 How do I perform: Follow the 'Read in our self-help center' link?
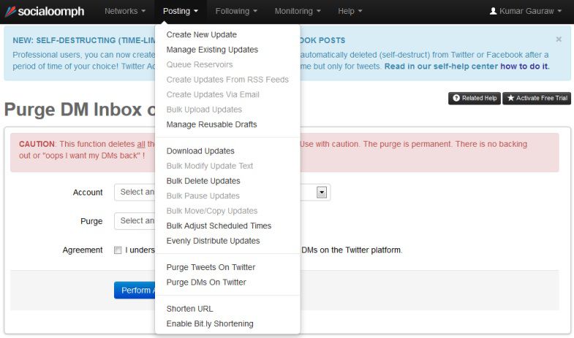click(x=441, y=66)
